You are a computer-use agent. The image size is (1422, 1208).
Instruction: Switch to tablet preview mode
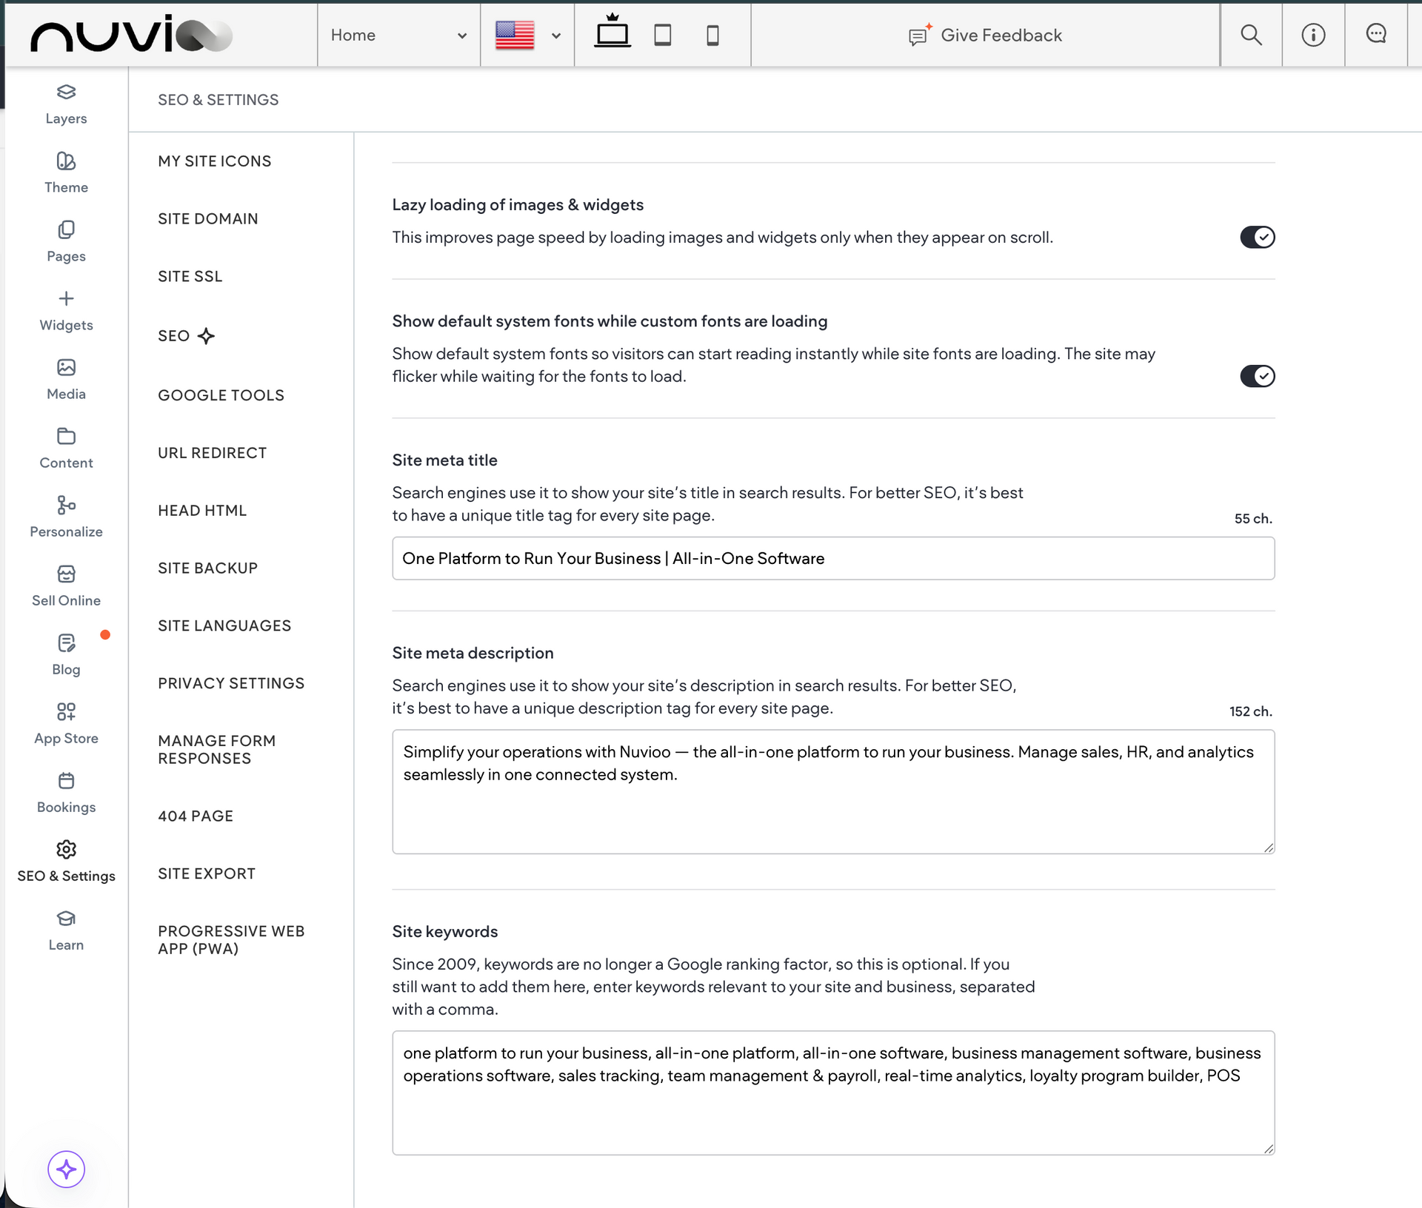click(x=663, y=34)
